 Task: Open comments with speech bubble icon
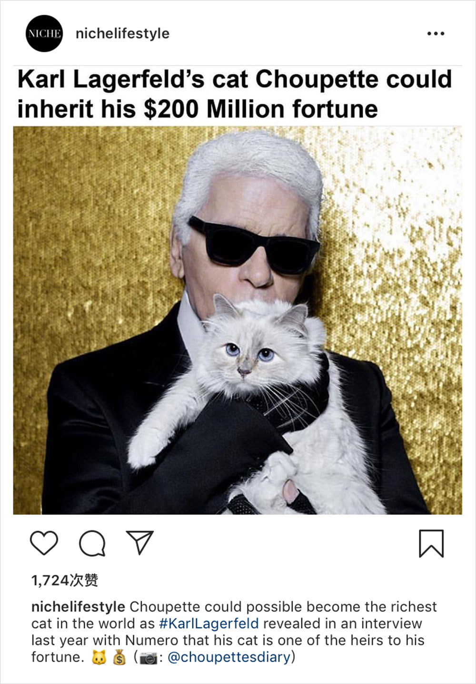[92, 543]
